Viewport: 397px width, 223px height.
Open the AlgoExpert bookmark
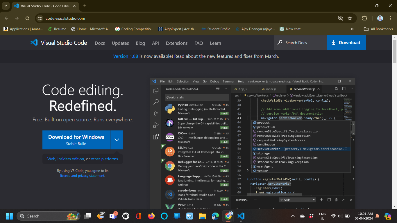pyautogui.click(x=177, y=29)
